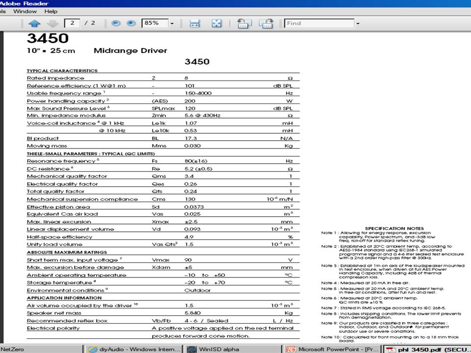471x353 pixels.
Task: Zoom out with the minus button
Action: (116, 23)
